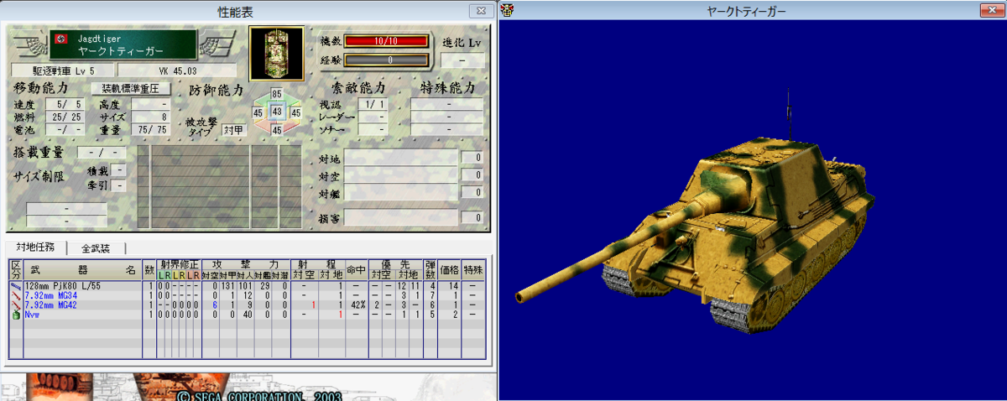Click the red 10/10 unit count bar
1007x401 pixels.
click(x=386, y=41)
